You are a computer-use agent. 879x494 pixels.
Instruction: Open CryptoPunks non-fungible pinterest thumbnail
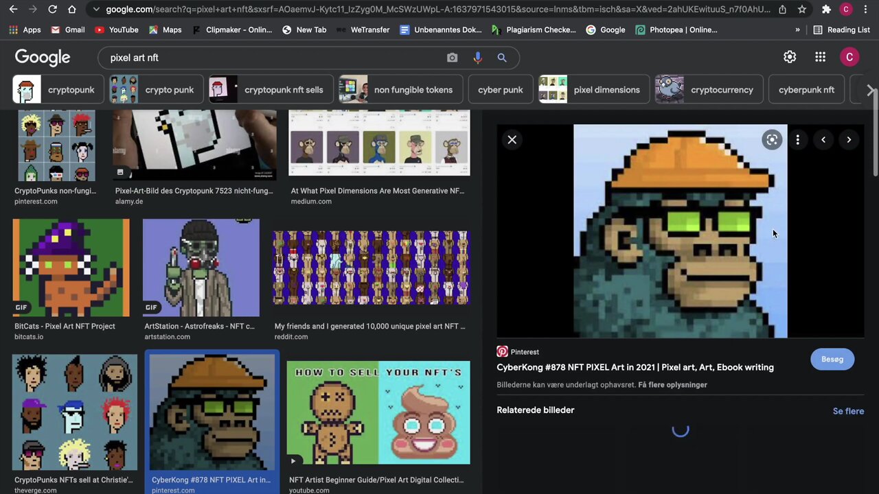coord(56,145)
